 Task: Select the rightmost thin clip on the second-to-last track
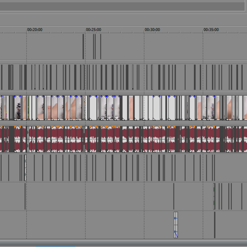pyautogui.click(x=242, y=196)
